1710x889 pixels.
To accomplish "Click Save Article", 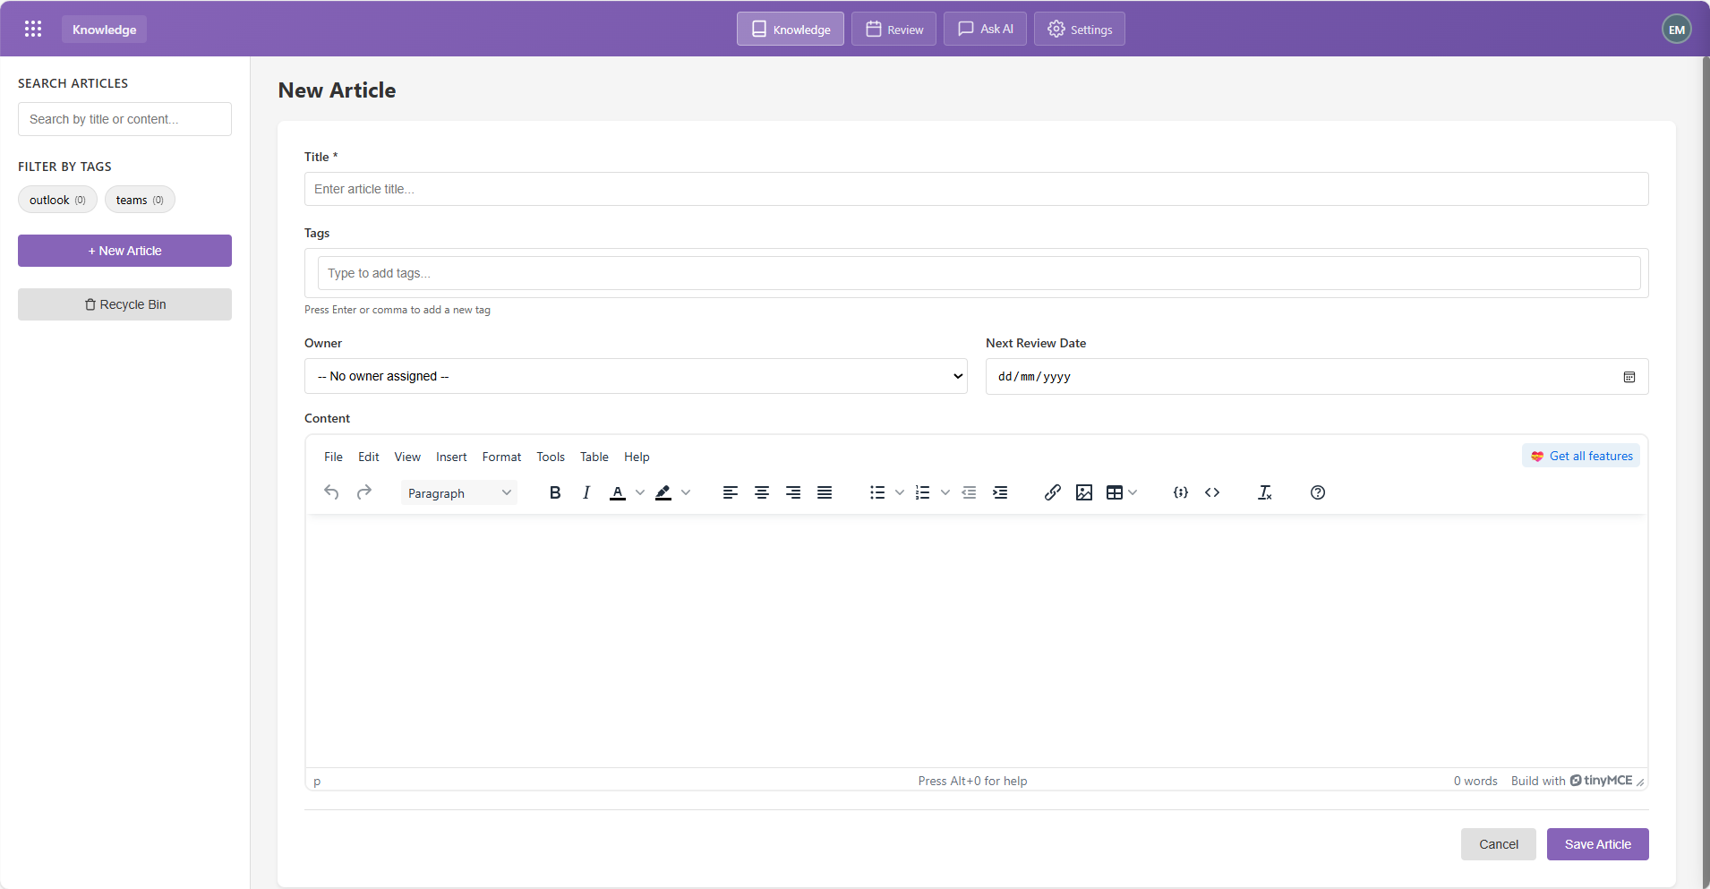I will 1598,844.
